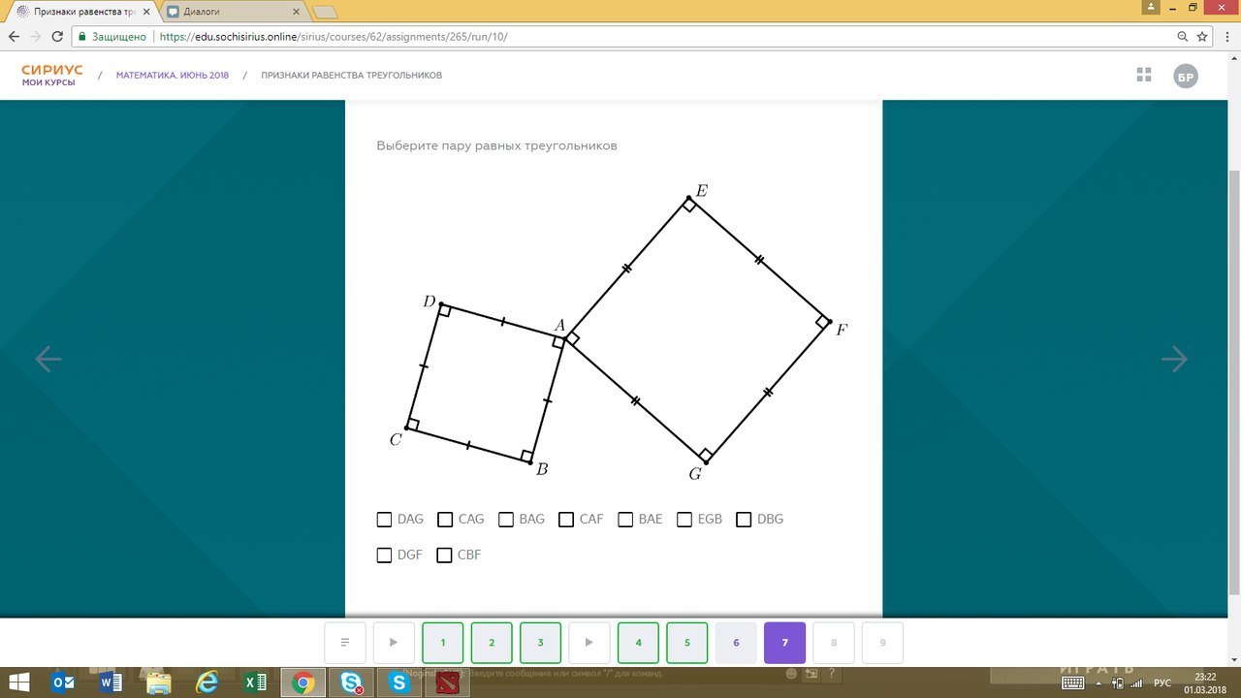Switch to the Диалоги browser tab

[233, 12]
